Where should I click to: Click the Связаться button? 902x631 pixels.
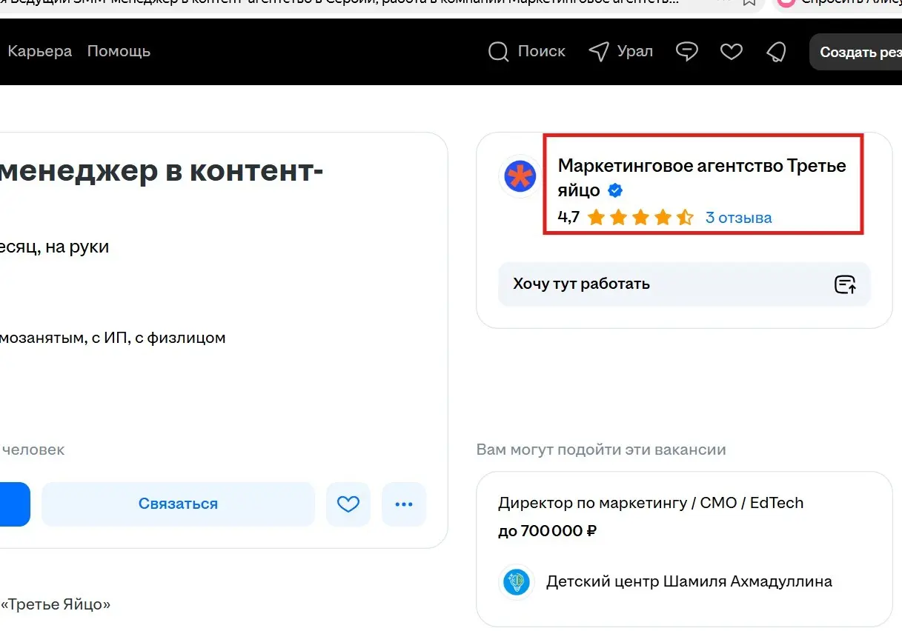tap(178, 504)
